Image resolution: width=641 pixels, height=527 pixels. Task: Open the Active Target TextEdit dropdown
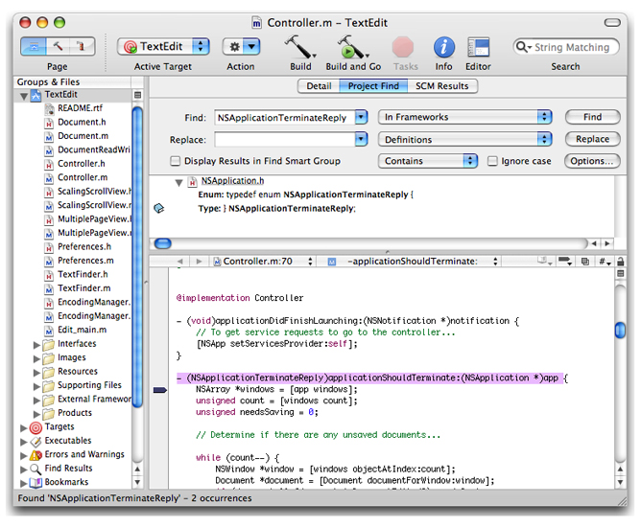click(163, 47)
